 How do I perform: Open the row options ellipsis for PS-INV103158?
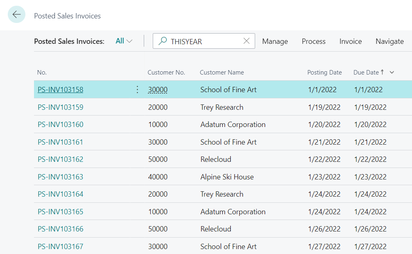click(137, 89)
